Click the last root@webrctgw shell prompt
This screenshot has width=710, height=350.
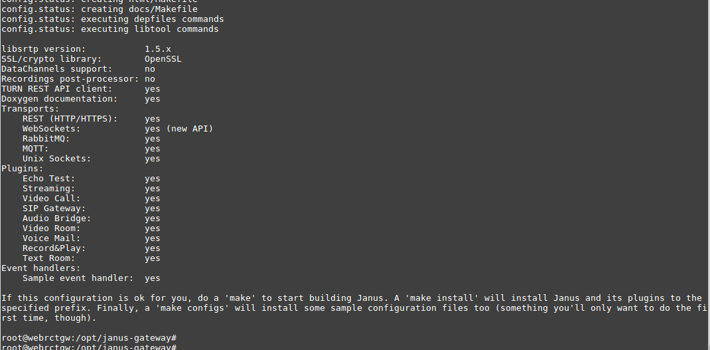pos(88,347)
